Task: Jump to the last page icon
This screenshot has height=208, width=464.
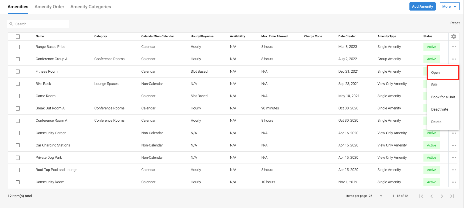Action: 452,196
